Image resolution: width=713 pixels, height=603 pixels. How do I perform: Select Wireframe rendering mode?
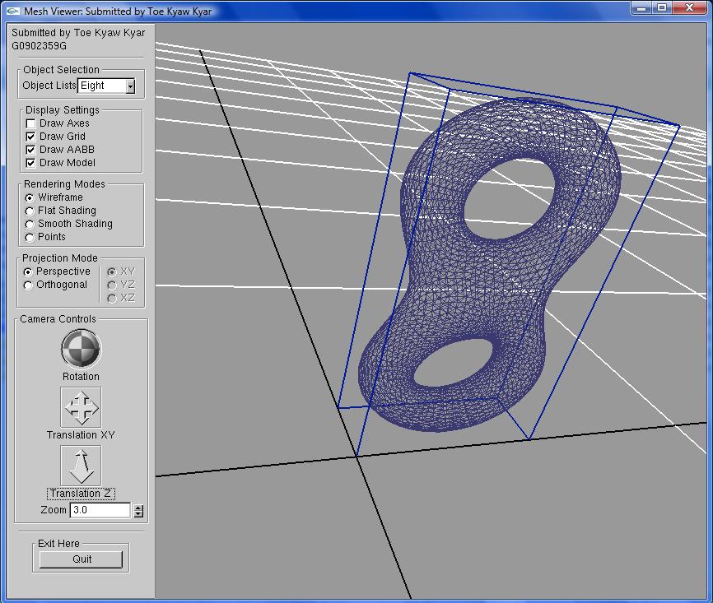point(30,197)
